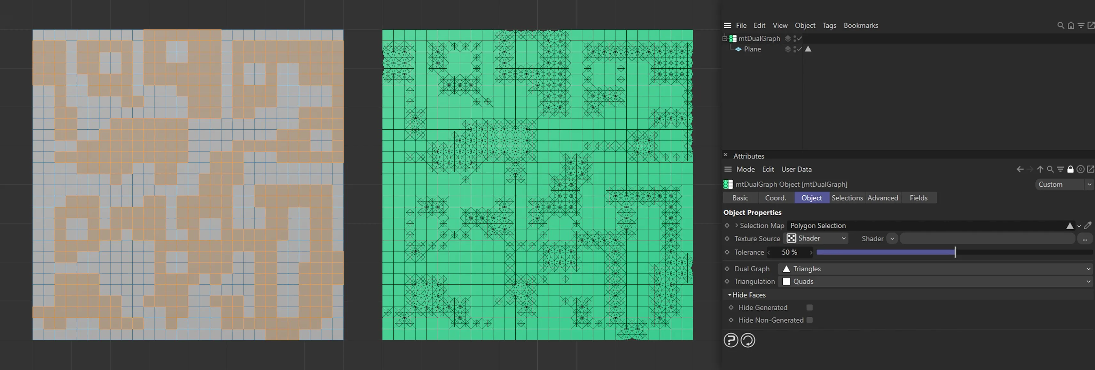Click the lock icon in Attributes header
This screenshot has height=370, width=1095.
pos(1070,169)
